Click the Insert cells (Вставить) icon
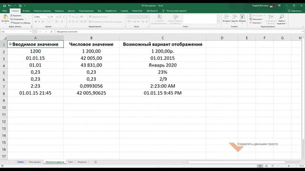The height and width of the screenshot is (171, 305). point(226,17)
